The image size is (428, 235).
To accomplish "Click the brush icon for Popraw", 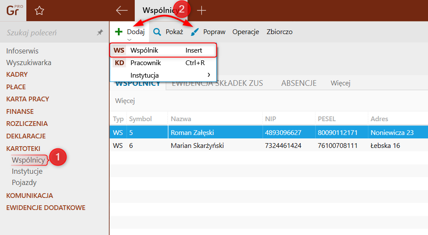I will (195, 32).
